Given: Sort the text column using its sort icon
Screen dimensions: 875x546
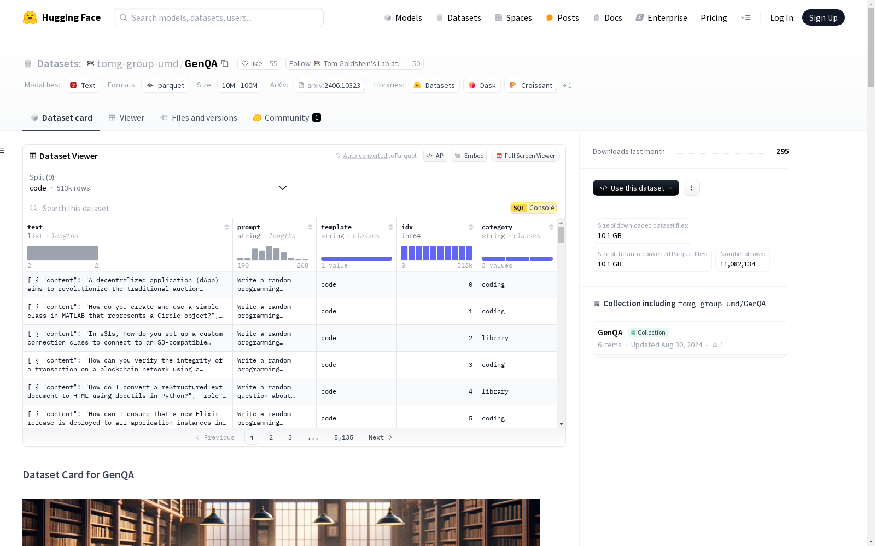Looking at the screenshot, I should point(226,227).
